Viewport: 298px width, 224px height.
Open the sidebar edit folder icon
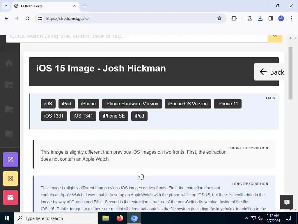pyautogui.click(x=9, y=134)
